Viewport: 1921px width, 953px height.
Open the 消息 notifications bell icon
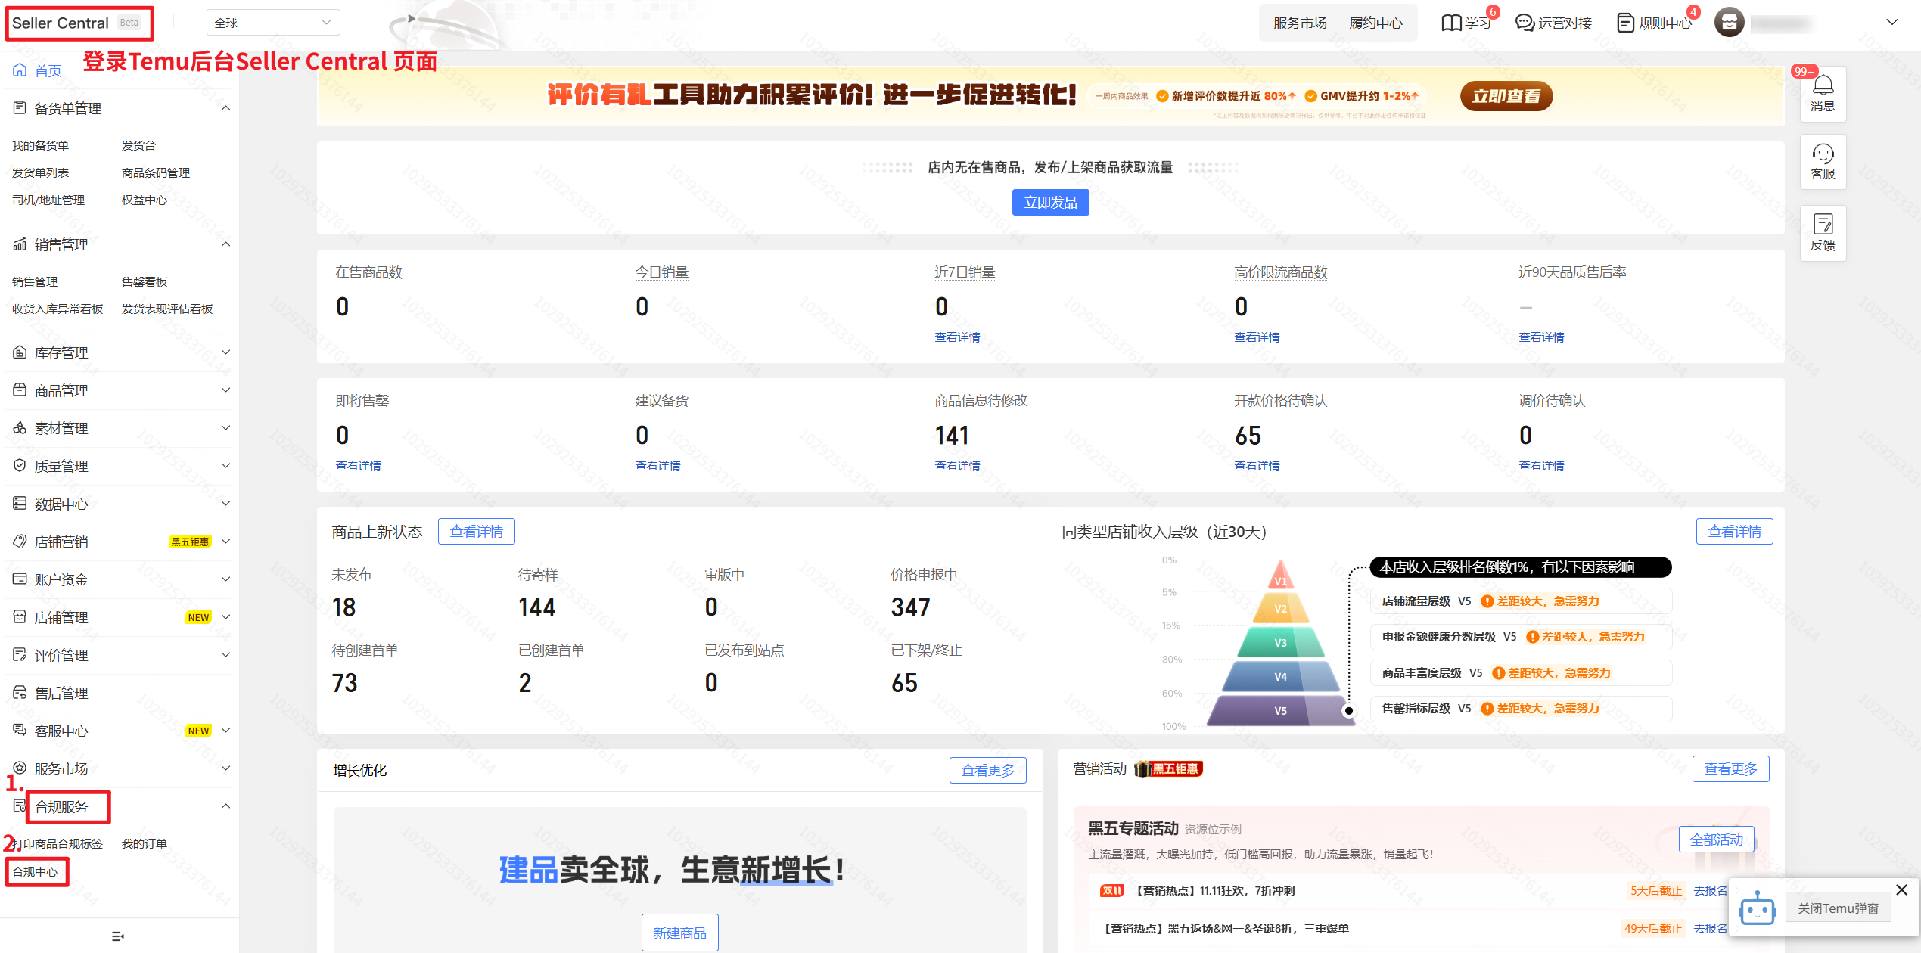pos(1822,85)
